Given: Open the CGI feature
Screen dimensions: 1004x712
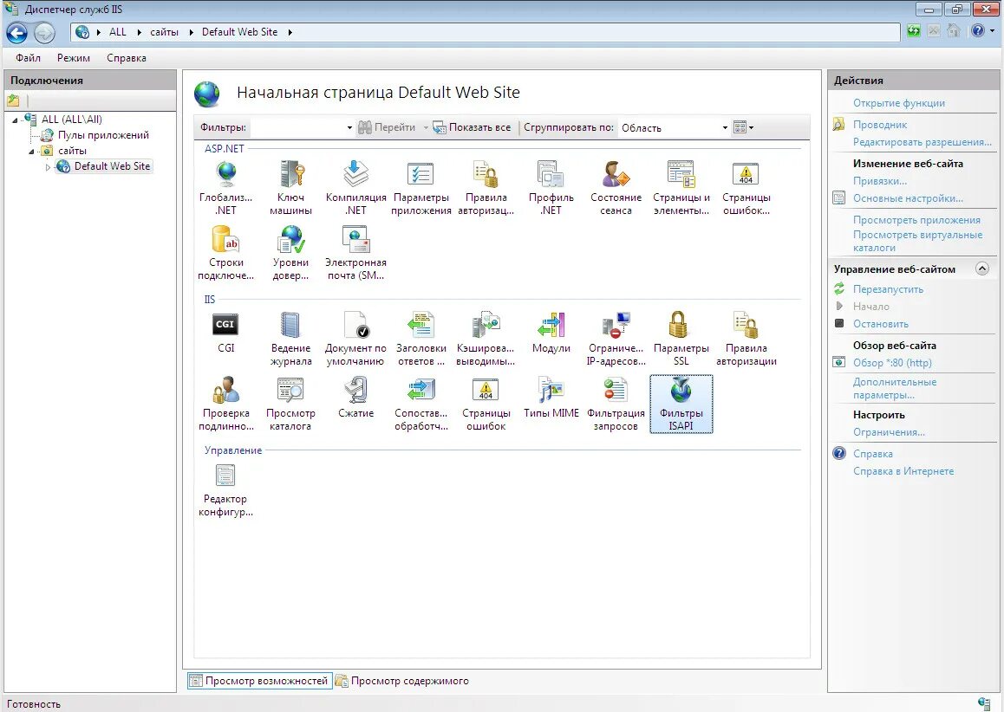Looking at the screenshot, I should tap(226, 333).
